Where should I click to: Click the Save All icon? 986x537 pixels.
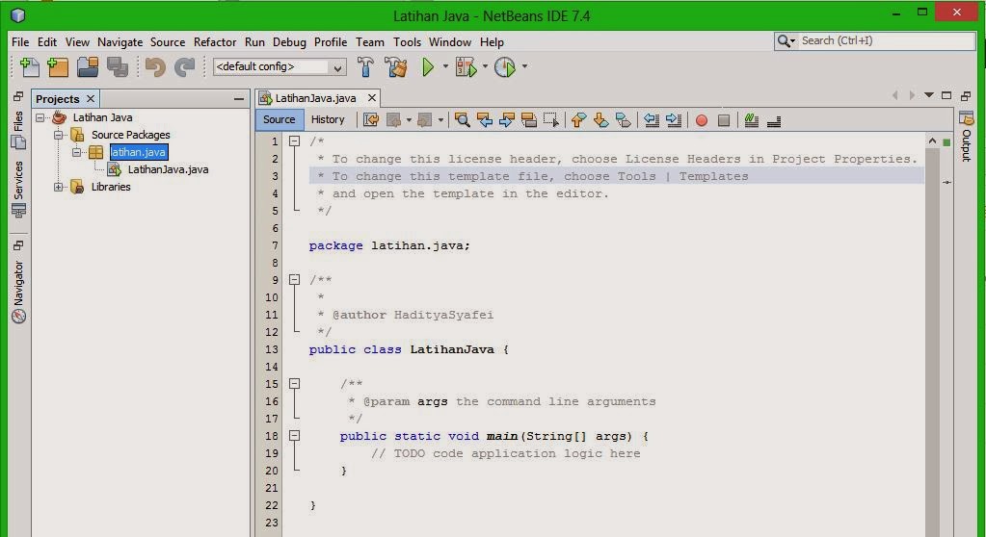point(118,66)
